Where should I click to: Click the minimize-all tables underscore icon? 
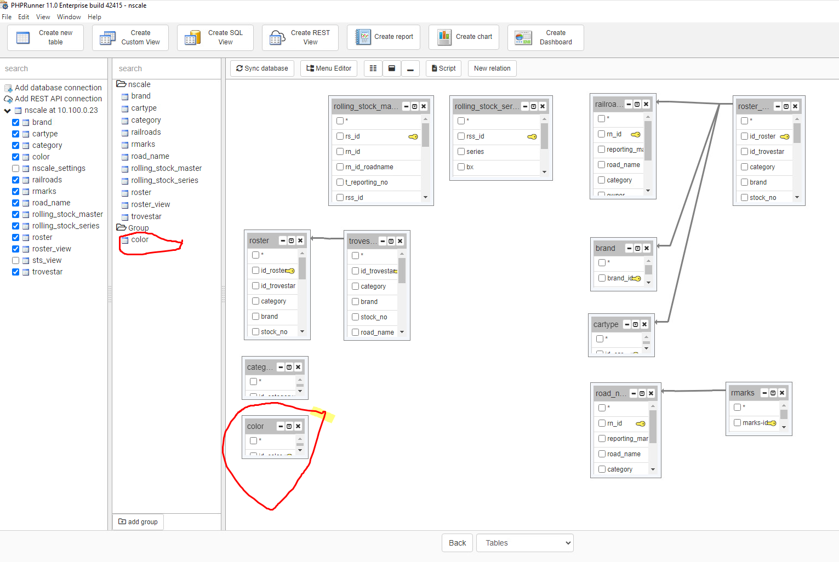410,68
